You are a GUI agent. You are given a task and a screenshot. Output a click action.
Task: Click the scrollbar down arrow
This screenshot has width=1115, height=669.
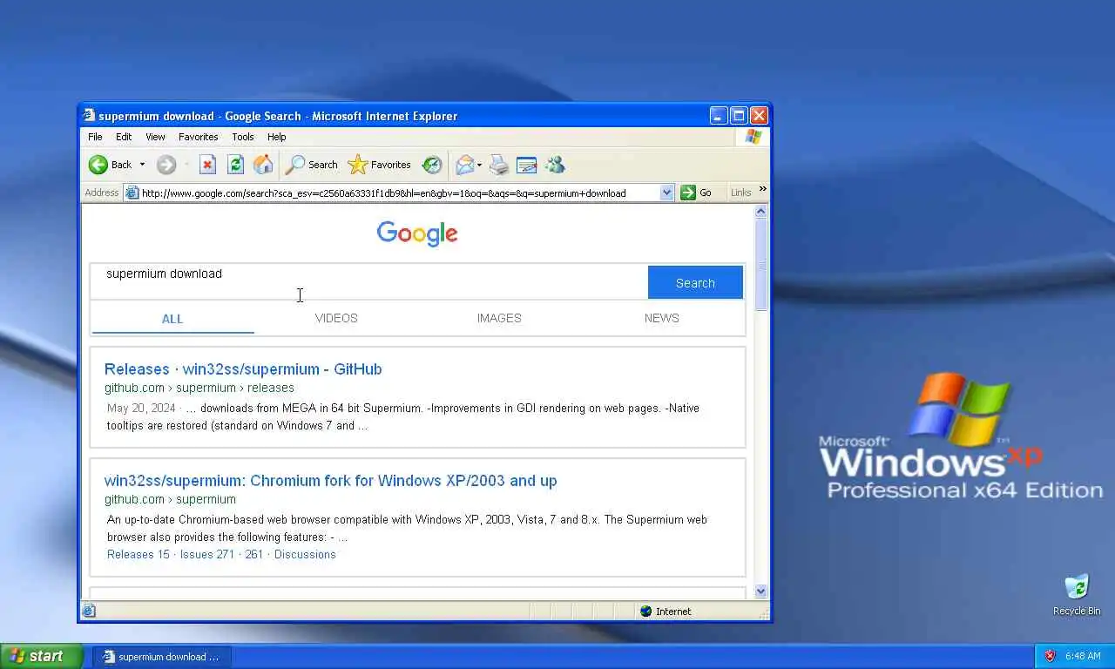pyautogui.click(x=761, y=591)
